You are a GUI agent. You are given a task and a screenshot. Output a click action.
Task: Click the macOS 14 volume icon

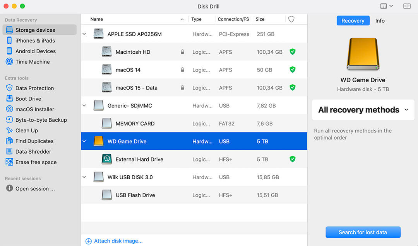pyautogui.click(x=107, y=70)
